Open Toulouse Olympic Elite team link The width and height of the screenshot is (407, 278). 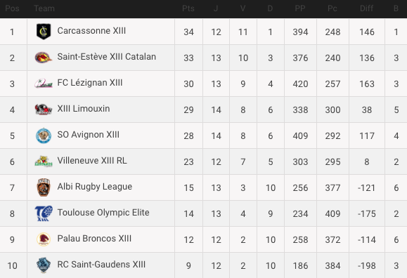tap(103, 213)
